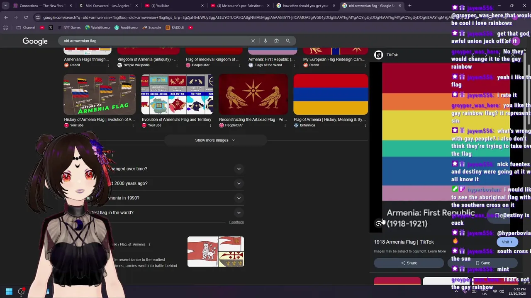This screenshot has height=298, width=531.
Task: Open options for Evolution of Armenia's Flag result
Action: [x=210, y=125]
